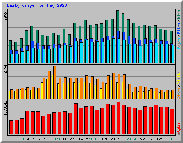Select the red KBytes bar for day 31
This screenshot has height=143, width=183.
point(172,122)
